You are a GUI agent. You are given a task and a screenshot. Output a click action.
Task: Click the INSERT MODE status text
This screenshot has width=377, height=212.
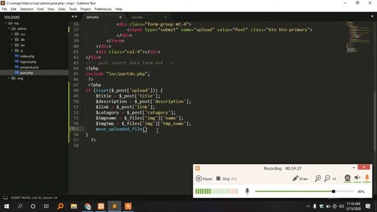[34, 198]
